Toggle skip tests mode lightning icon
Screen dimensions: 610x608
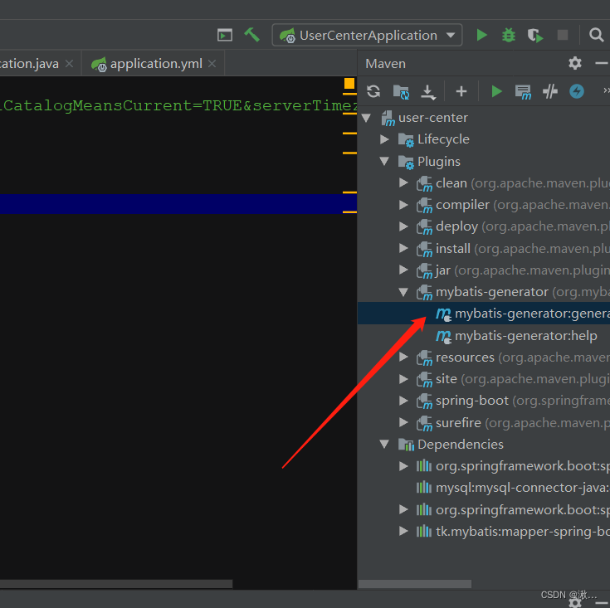[x=577, y=91]
